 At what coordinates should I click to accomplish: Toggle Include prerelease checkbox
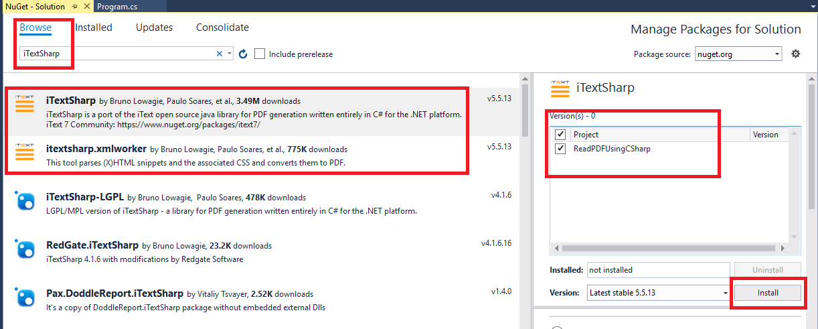(x=260, y=54)
